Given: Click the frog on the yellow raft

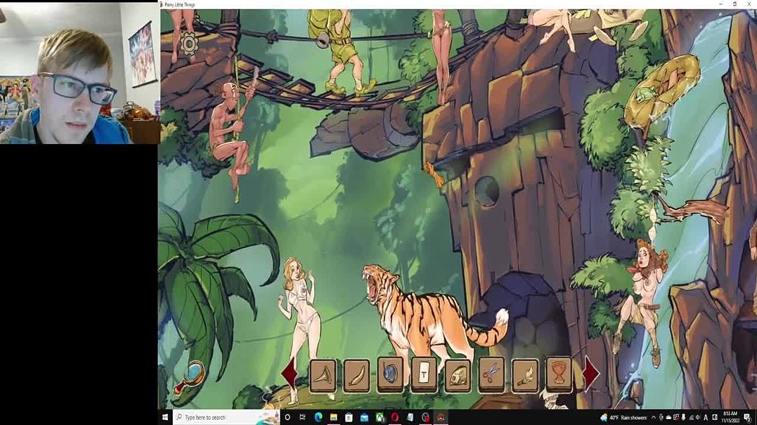Looking at the screenshot, I should pyautogui.click(x=647, y=94).
